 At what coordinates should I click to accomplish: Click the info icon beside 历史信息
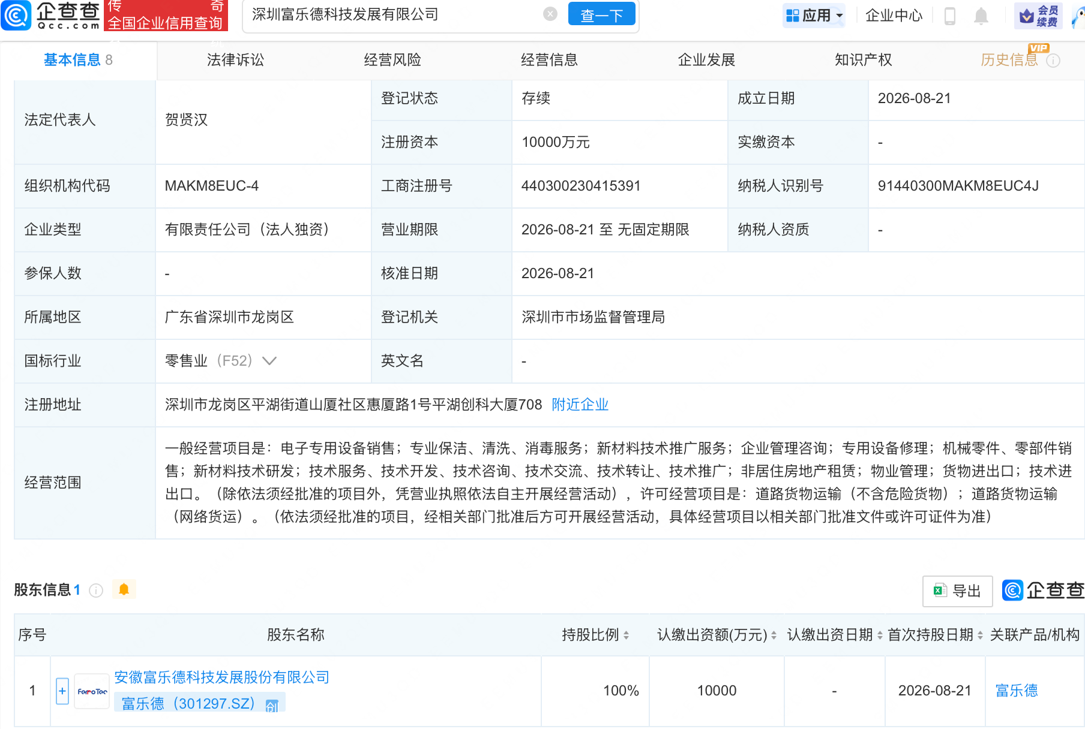(1053, 61)
